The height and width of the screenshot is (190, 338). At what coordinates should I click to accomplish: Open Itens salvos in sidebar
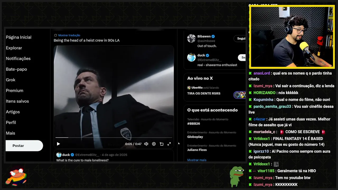click(17, 101)
